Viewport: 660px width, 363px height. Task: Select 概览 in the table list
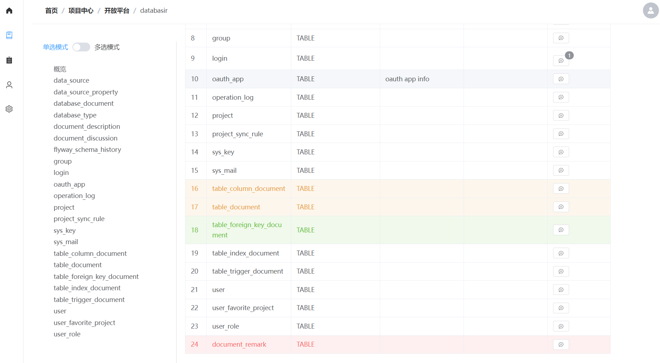60,69
